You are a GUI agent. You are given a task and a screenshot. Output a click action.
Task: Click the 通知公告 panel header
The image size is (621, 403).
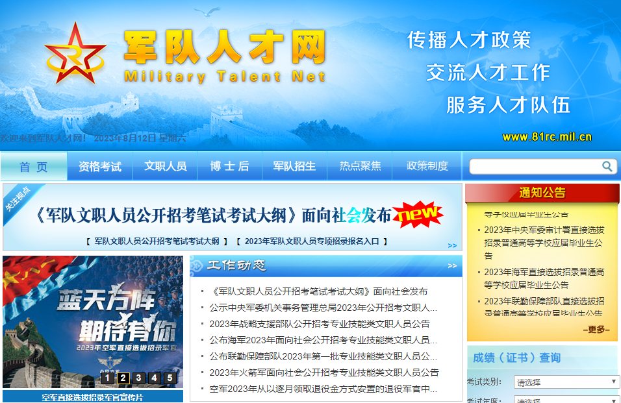(542, 193)
